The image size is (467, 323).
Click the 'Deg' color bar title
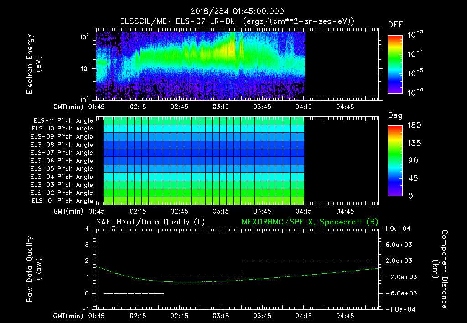tap(395, 115)
